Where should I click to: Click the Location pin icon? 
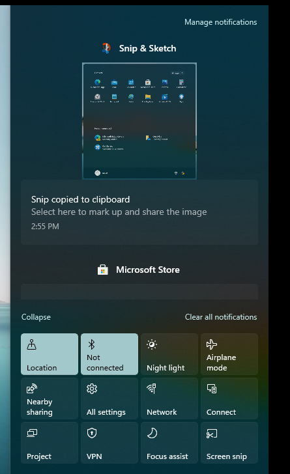[31, 344]
